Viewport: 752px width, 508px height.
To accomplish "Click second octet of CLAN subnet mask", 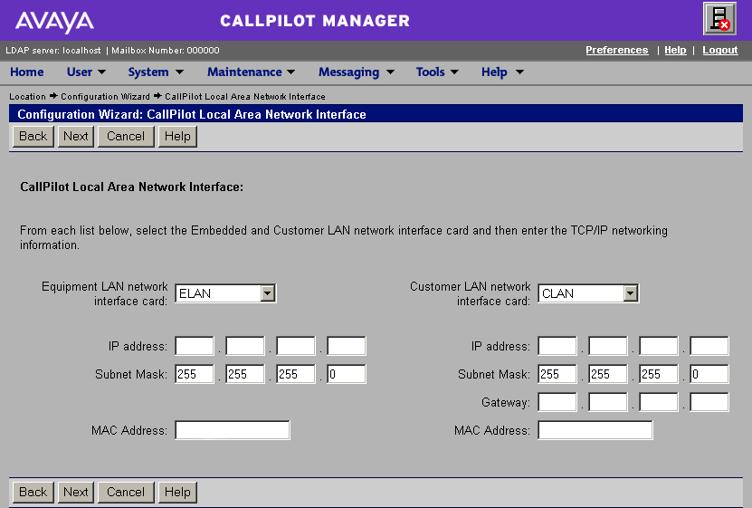I will 607,374.
